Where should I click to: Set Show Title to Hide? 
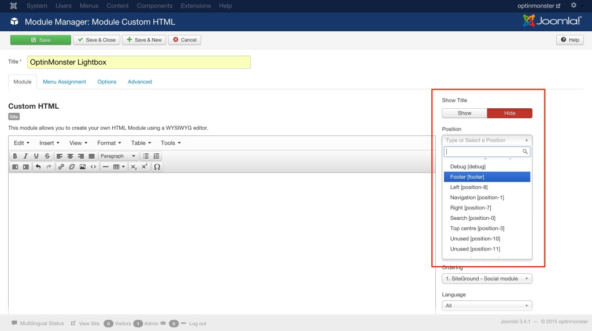point(510,113)
